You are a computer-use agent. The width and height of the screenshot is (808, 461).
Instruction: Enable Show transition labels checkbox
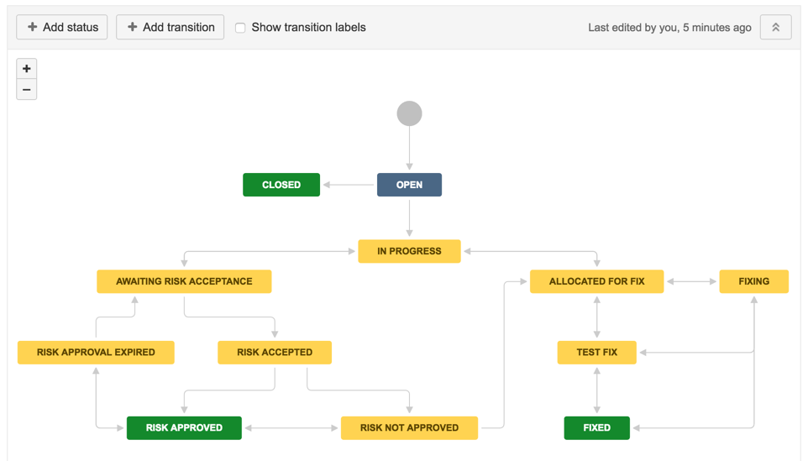pos(240,28)
